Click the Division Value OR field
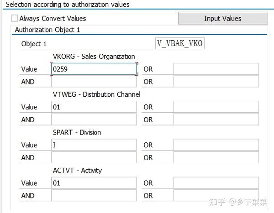The height and width of the screenshot is (213, 274). tap(216, 145)
